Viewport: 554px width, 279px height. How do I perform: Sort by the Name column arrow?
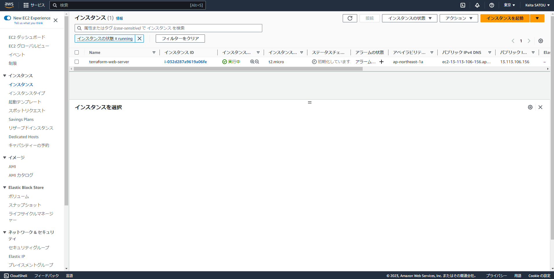[x=154, y=52]
